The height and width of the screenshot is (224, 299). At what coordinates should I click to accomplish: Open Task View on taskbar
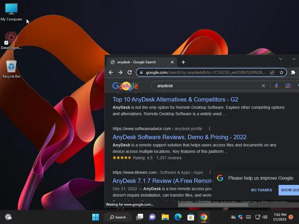click(x=139, y=217)
